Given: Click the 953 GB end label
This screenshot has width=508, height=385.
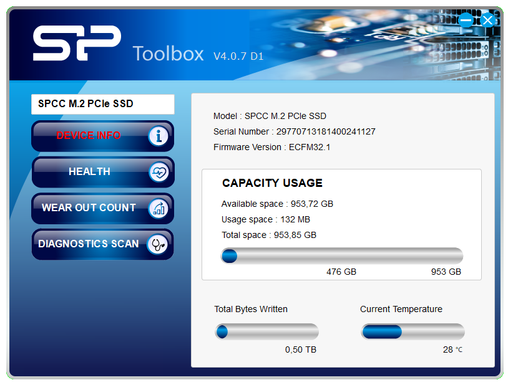Looking at the screenshot, I should tap(446, 272).
